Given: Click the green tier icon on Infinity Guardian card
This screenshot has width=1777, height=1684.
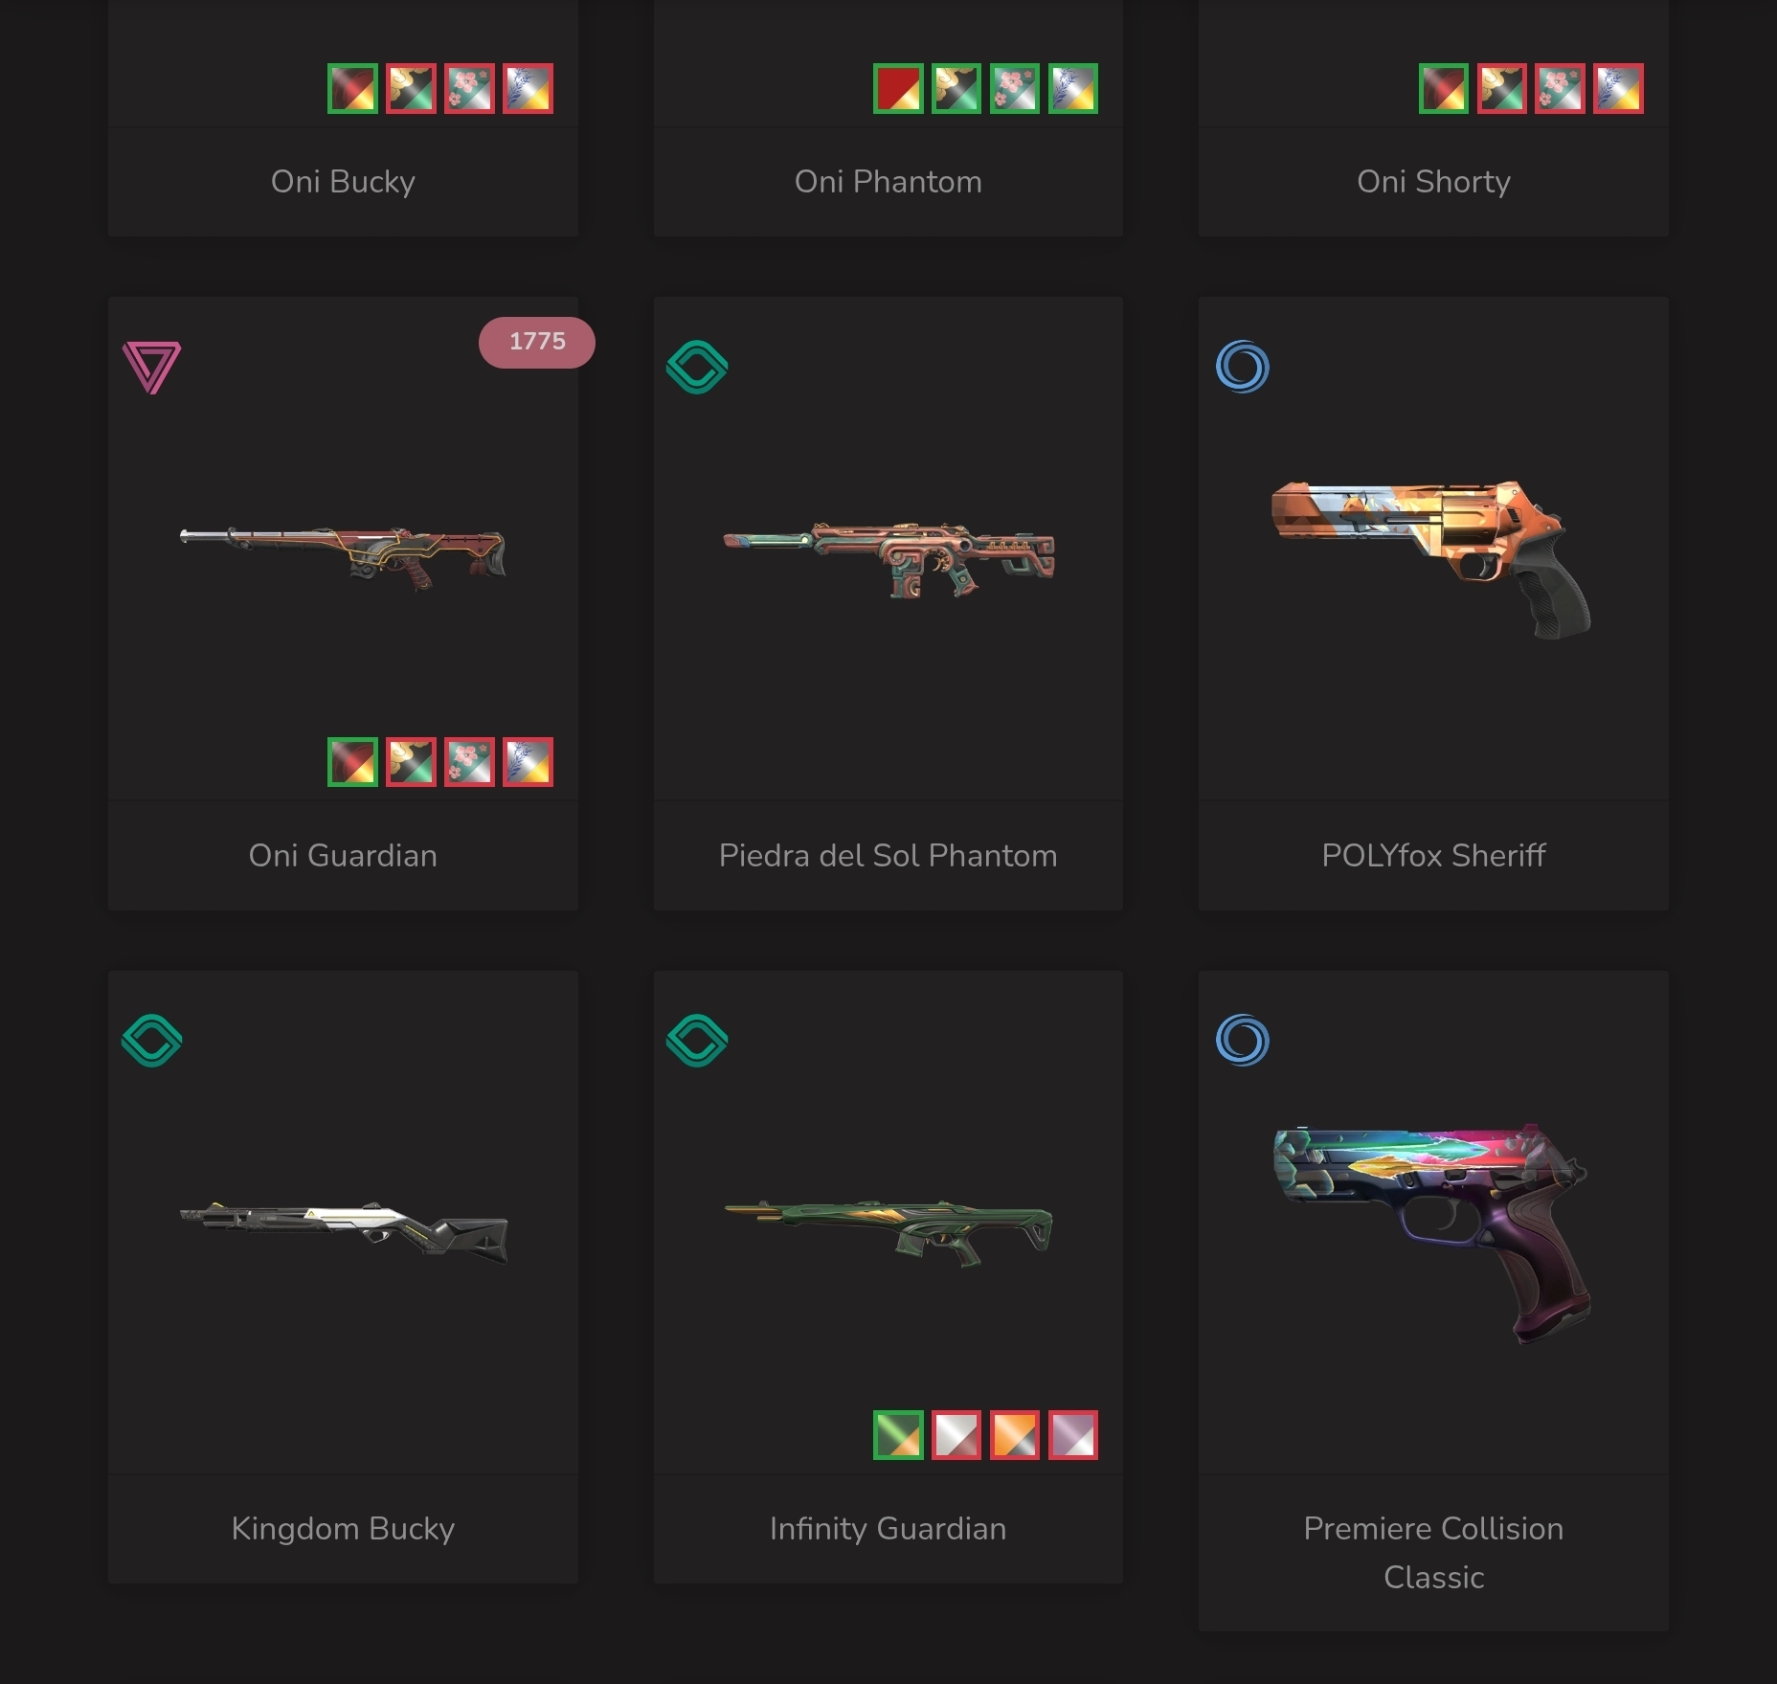Looking at the screenshot, I should point(697,1041).
